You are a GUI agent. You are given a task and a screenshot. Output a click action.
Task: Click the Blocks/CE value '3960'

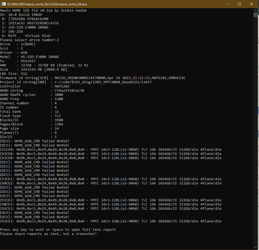pyautogui.click(x=59, y=120)
